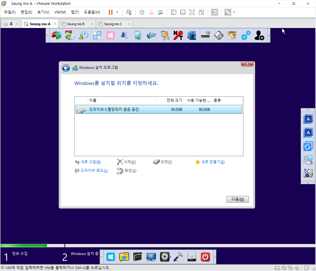Close the Seung mo B tab
Image resolution: width=316 pixels, height=271 pixels.
[92, 24]
